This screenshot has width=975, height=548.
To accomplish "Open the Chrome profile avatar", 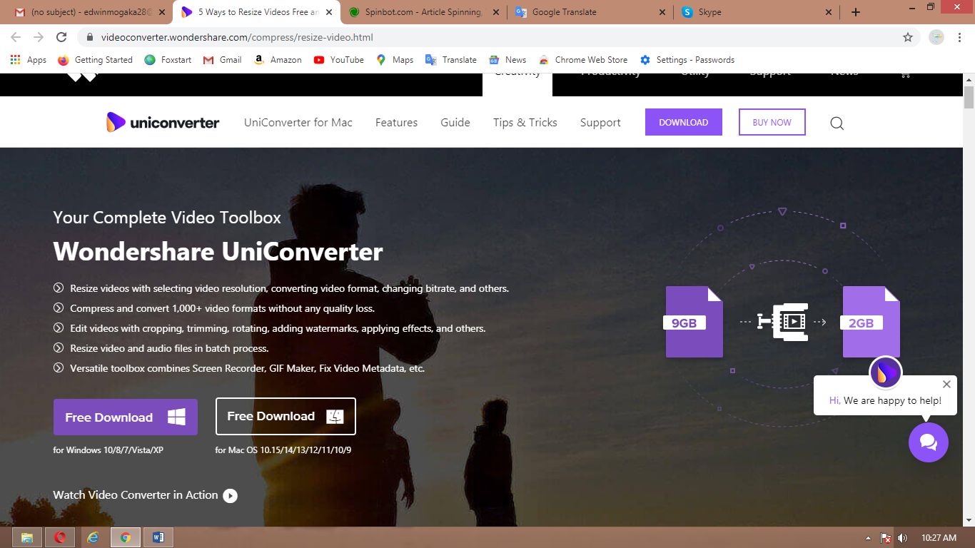I will click(936, 37).
